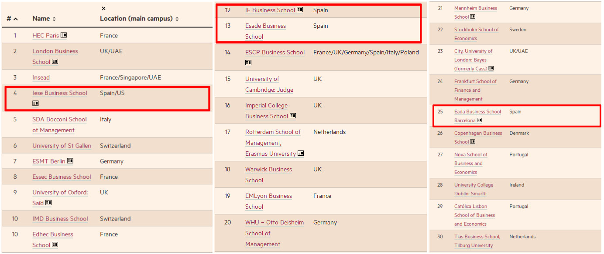This screenshot has width=604, height=254.
Task: Open the Essec Business School link
Action: pyautogui.click(x=62, y=177)
